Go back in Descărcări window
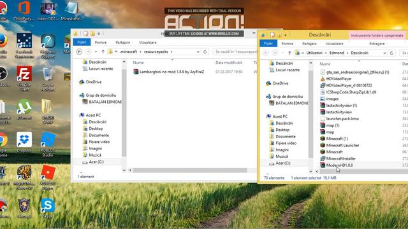Viewport: 408px width, 229px height. pos(266,53)
